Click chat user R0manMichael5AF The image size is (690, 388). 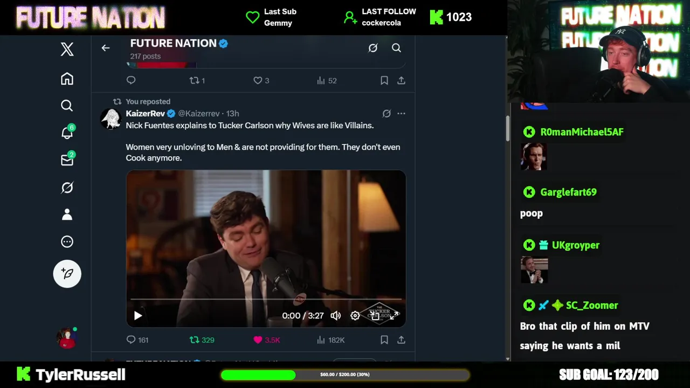[582, 132]
